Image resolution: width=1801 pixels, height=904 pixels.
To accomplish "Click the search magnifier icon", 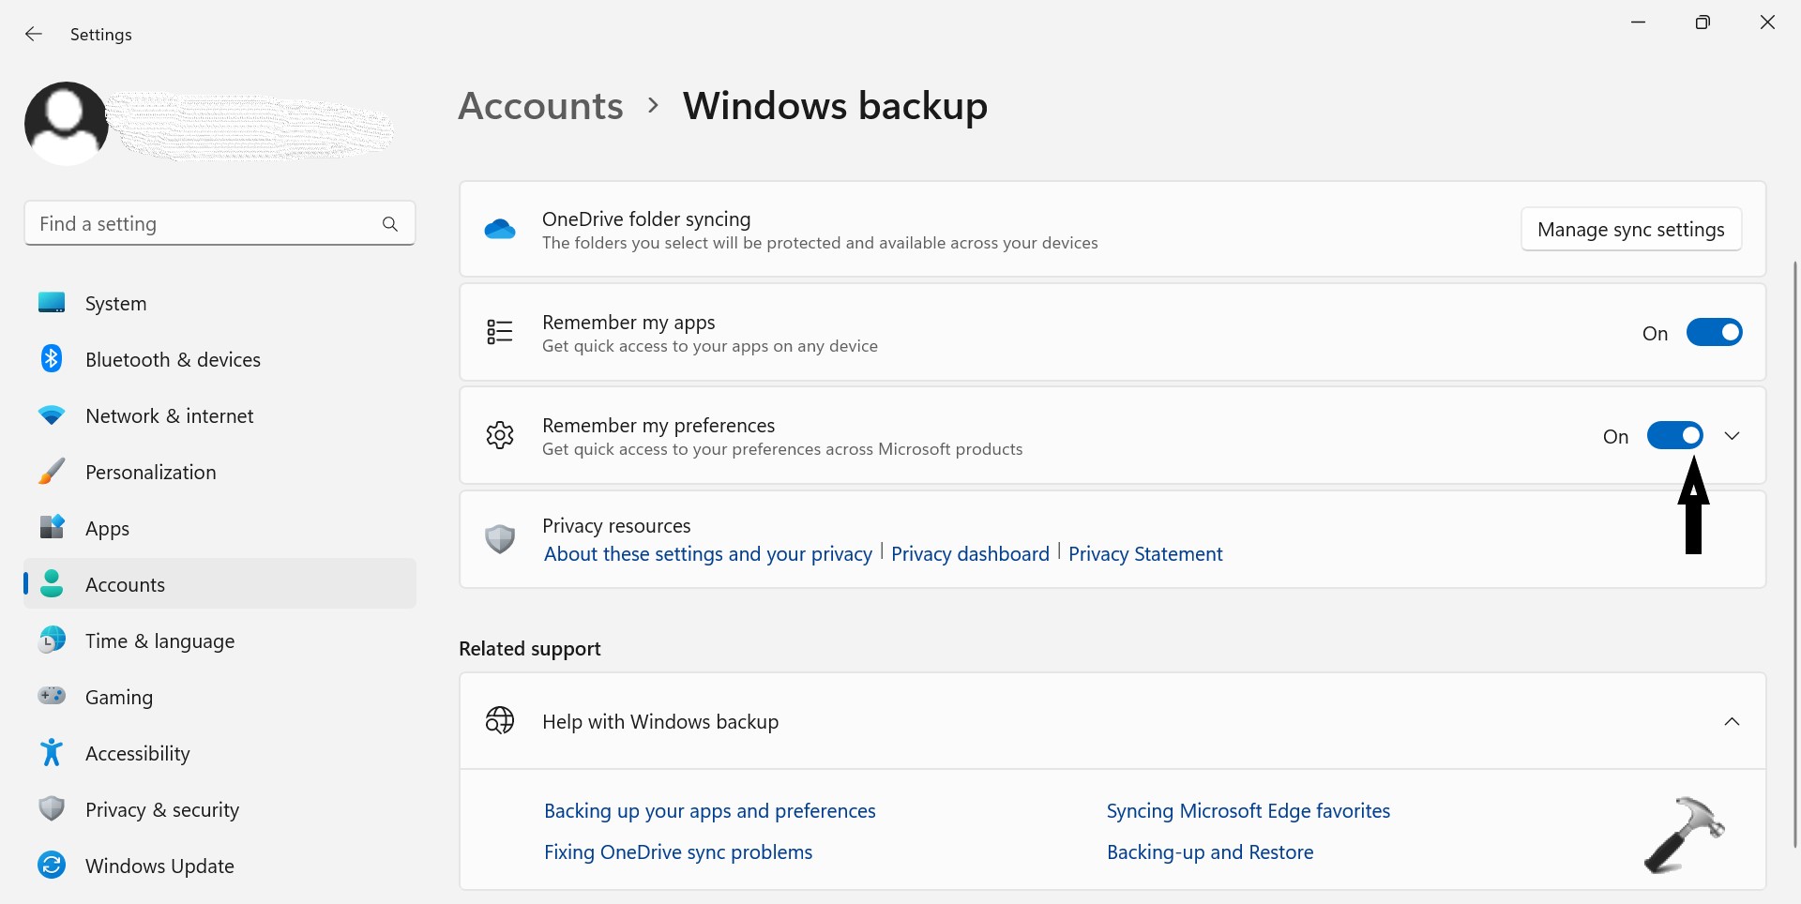I will pos(390,224).
